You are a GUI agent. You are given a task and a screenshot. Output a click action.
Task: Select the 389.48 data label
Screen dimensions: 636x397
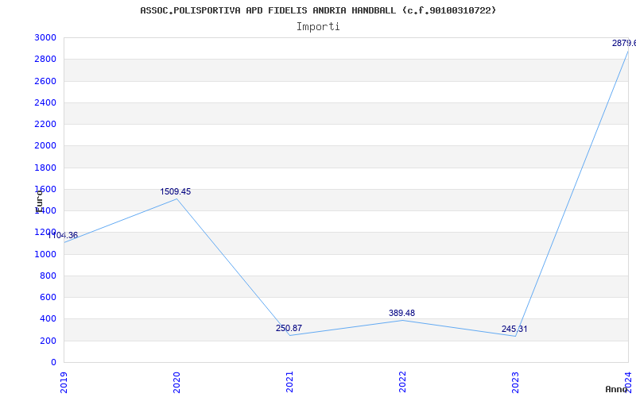click(x=401, y=313)
